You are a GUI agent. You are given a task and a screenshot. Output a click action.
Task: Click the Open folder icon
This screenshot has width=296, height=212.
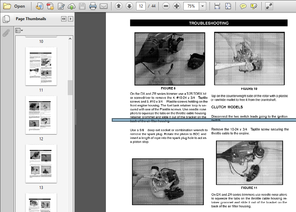[x=7, y=6]
